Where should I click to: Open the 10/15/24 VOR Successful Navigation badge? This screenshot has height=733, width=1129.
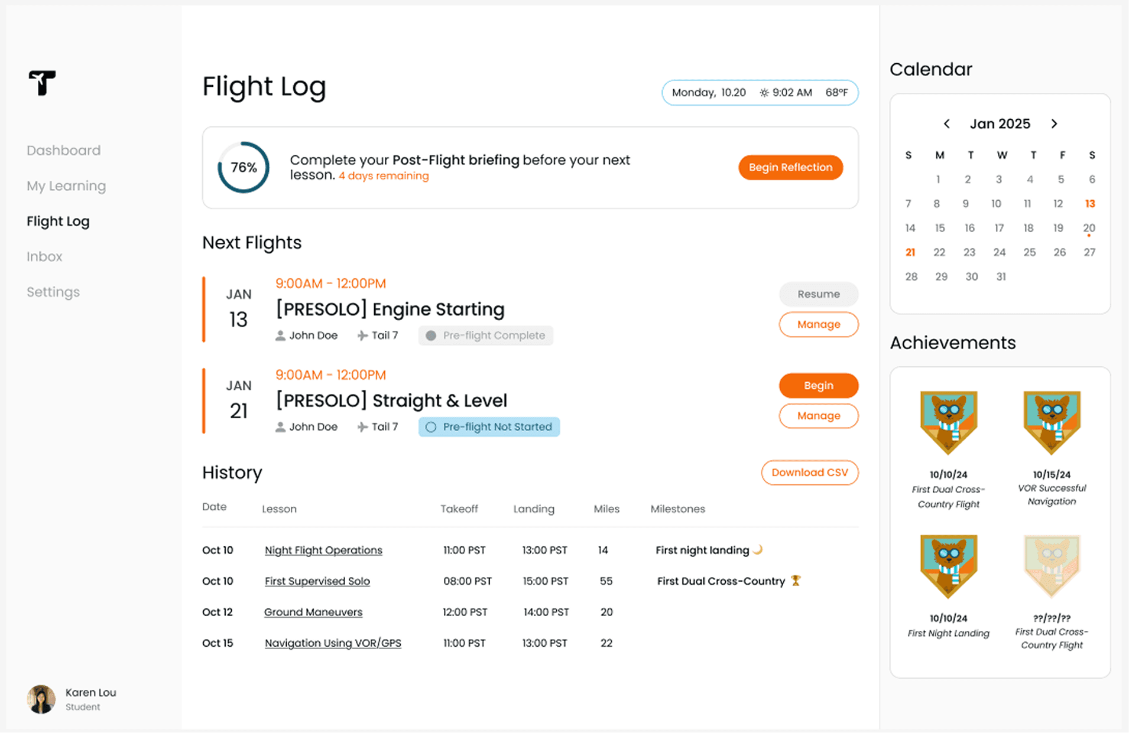pyautogui.click(x=1052, y=423)
